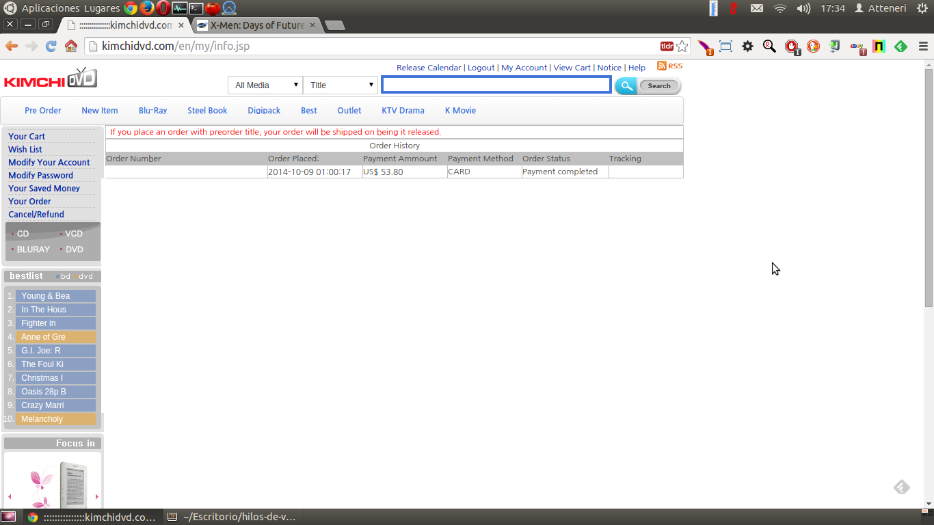Click the Search button

point(659,85)
